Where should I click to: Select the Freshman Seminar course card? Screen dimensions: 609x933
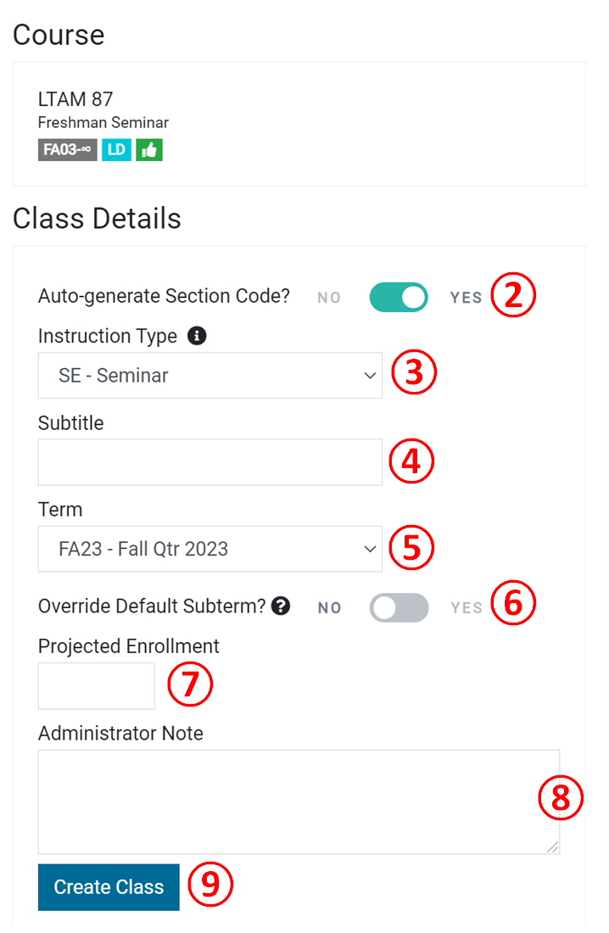pyautogui.click(x=103, y=123)
